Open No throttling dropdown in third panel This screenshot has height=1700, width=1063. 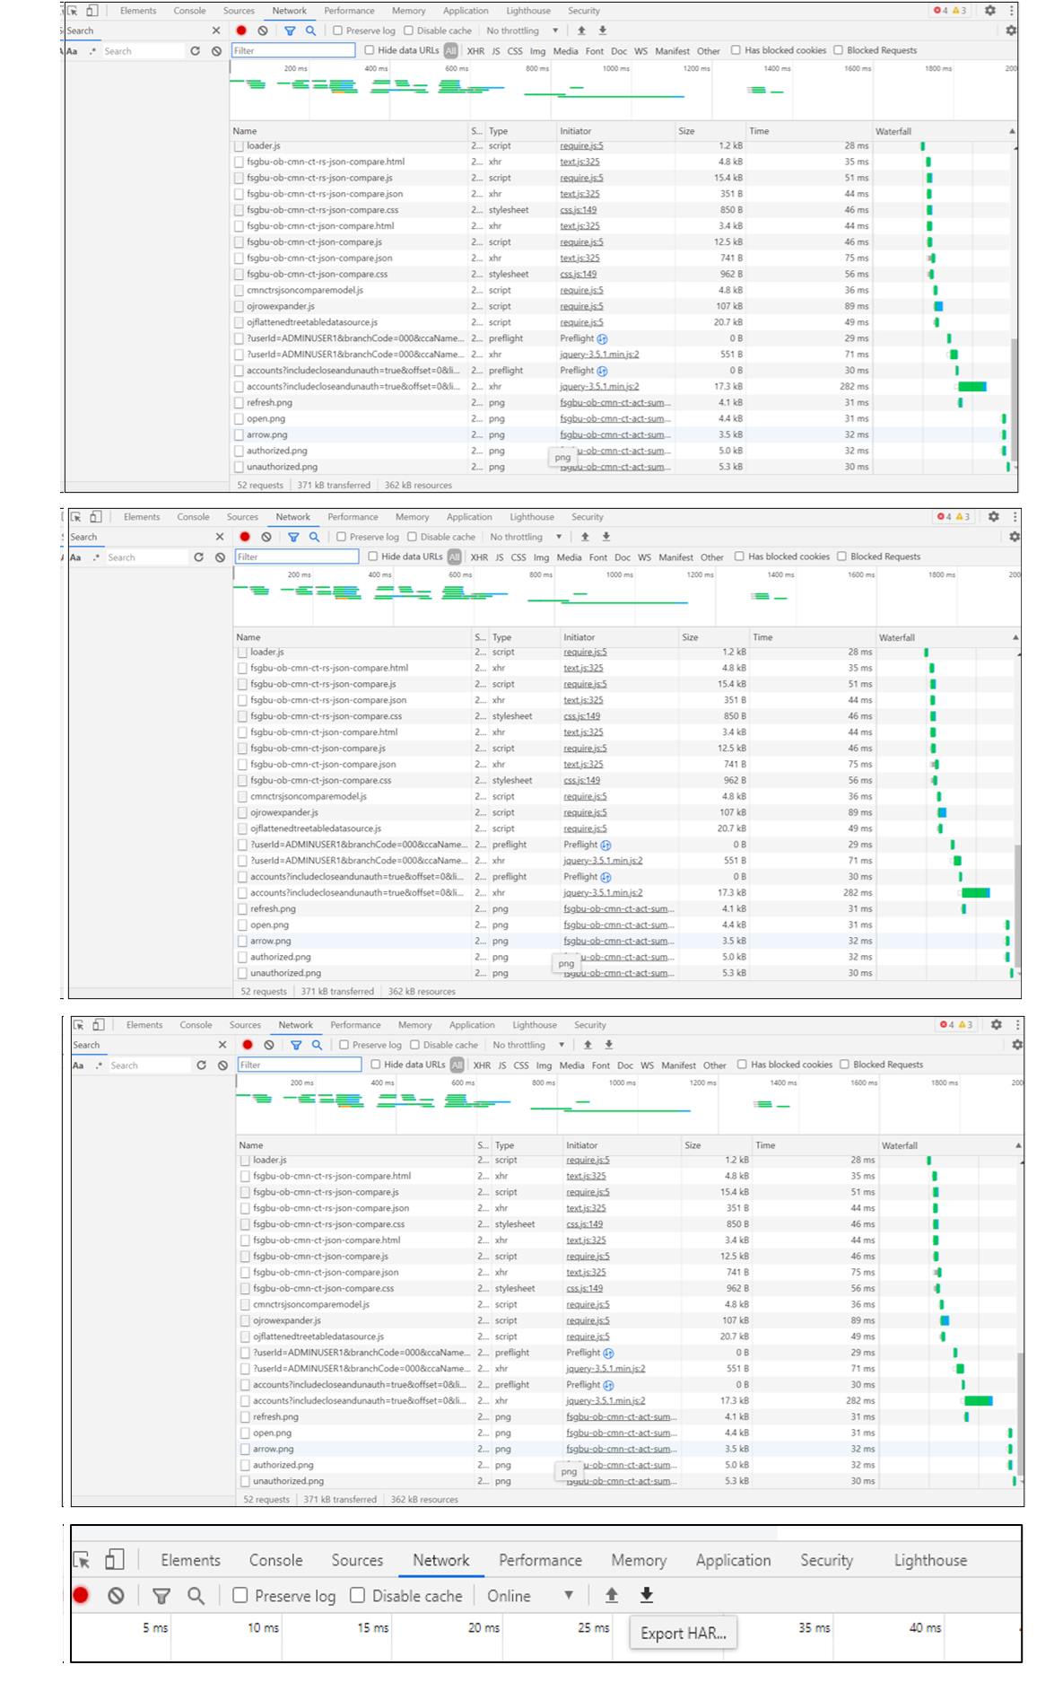tap(529, 1045)
